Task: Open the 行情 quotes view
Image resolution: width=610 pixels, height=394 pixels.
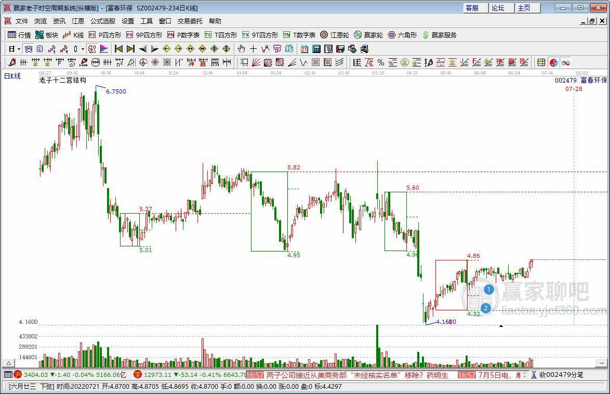Action: (x=19, y=35)
